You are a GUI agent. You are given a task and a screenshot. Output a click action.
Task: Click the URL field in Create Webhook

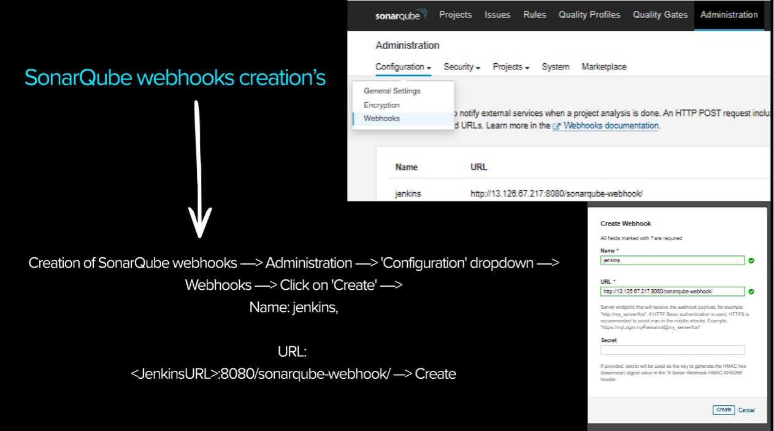click(673, 292)
